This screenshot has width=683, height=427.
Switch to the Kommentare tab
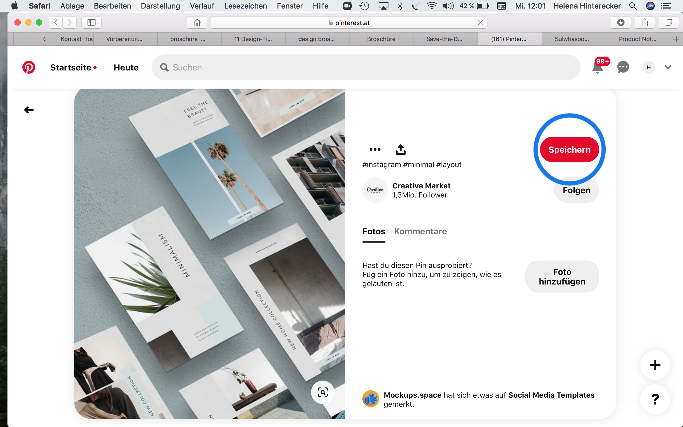coord(420,231)
